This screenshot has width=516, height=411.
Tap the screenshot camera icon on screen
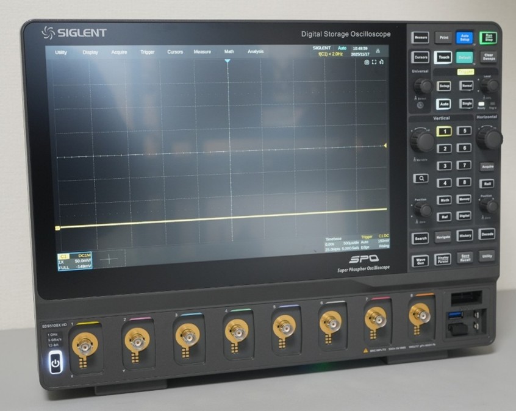point(367,62)
